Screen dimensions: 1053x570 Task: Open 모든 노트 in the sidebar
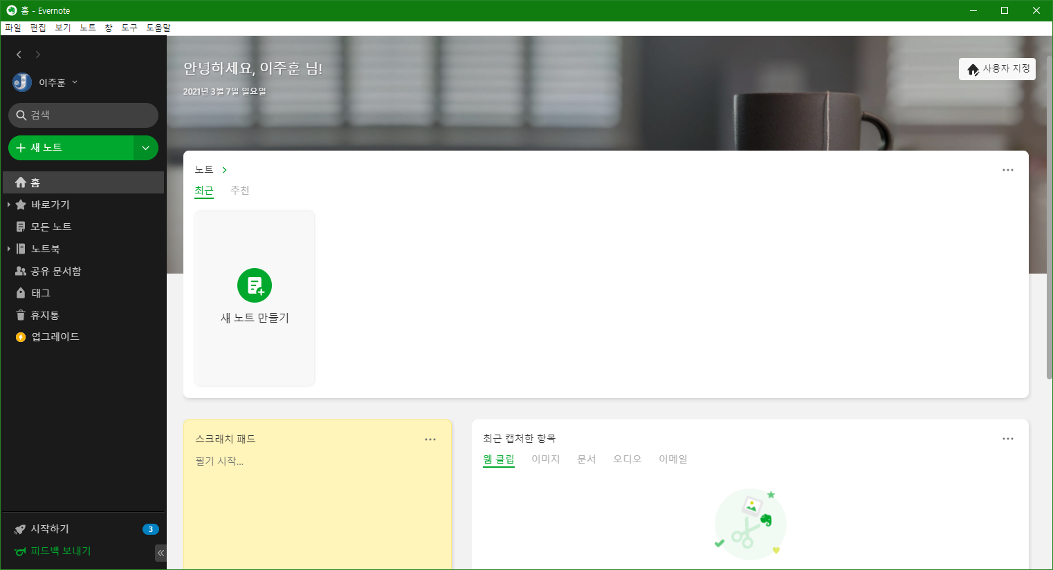[83, 227]
